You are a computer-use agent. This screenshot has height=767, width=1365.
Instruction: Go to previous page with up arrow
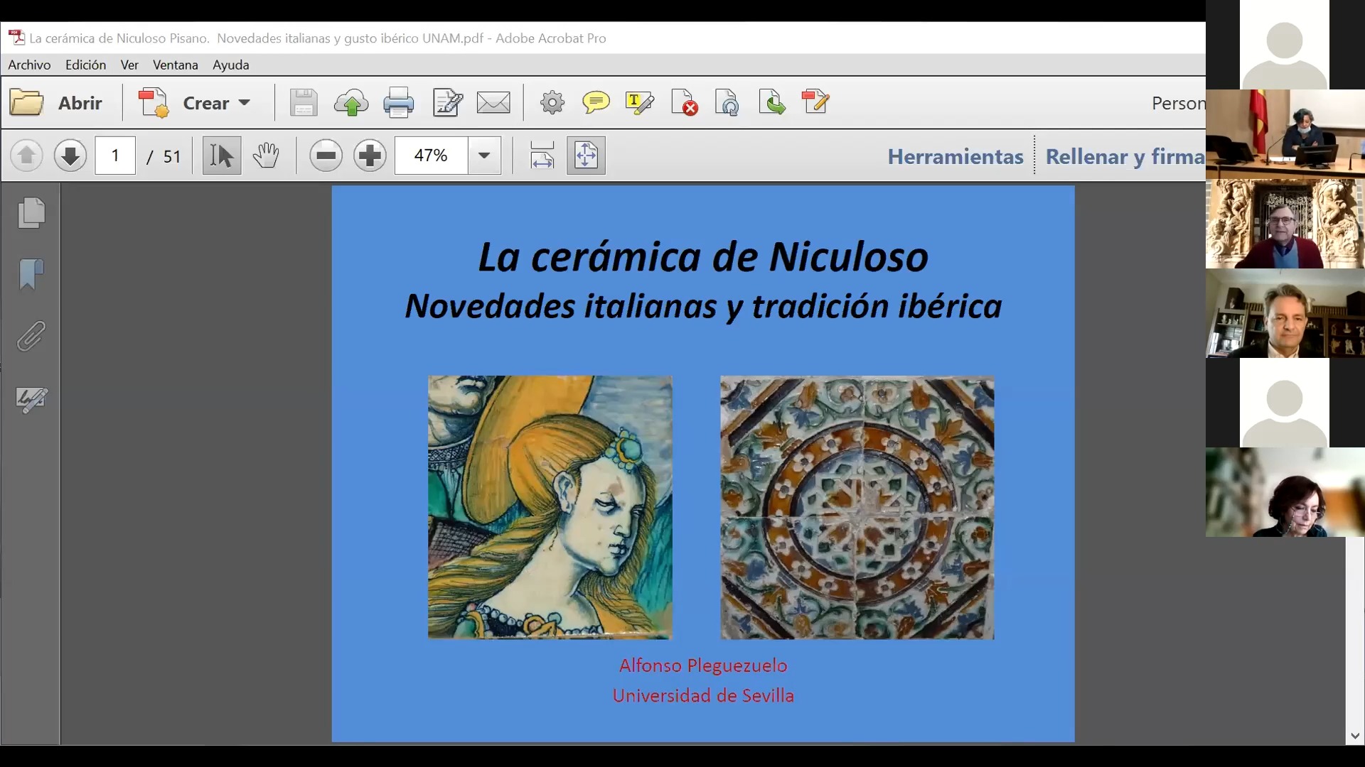click(x=27, y=156)
